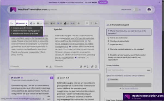Open the Cookie Policy link

point(35,99)
